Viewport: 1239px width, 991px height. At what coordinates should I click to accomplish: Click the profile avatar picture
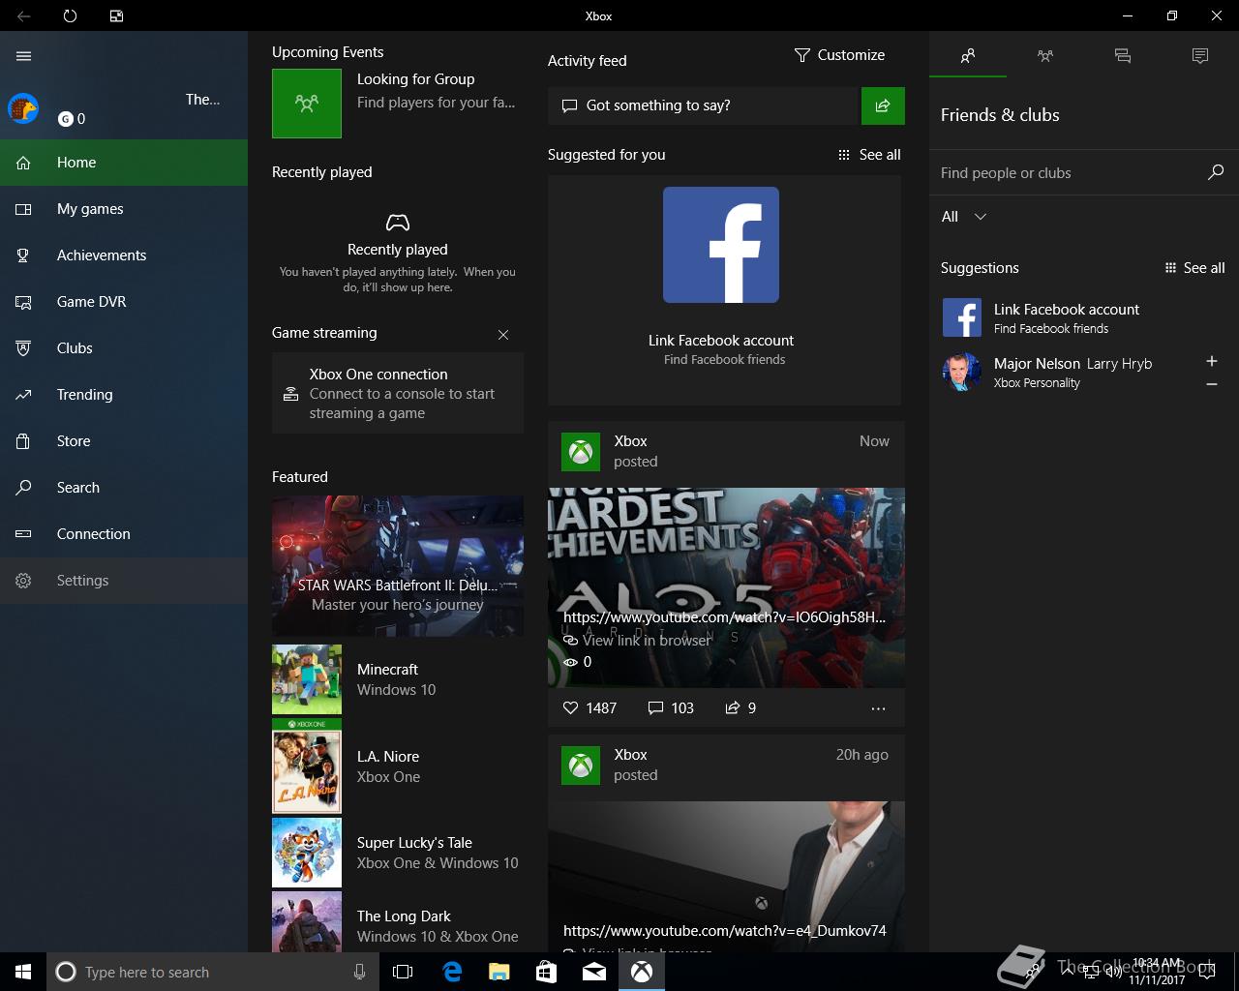23,108
